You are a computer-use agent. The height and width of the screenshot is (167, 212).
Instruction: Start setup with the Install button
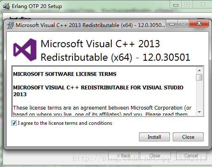click(154, 137)
